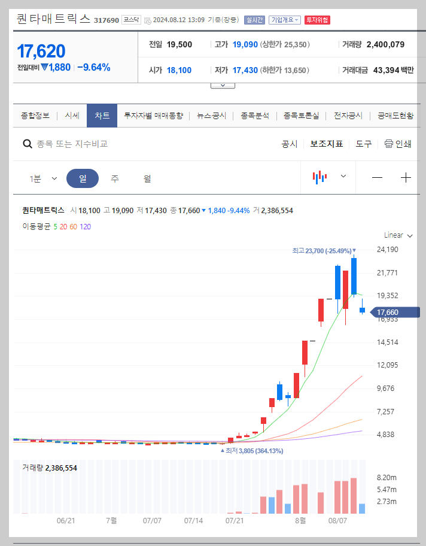
Task: Switch to the 시세 tab
Action: (71, 116)
